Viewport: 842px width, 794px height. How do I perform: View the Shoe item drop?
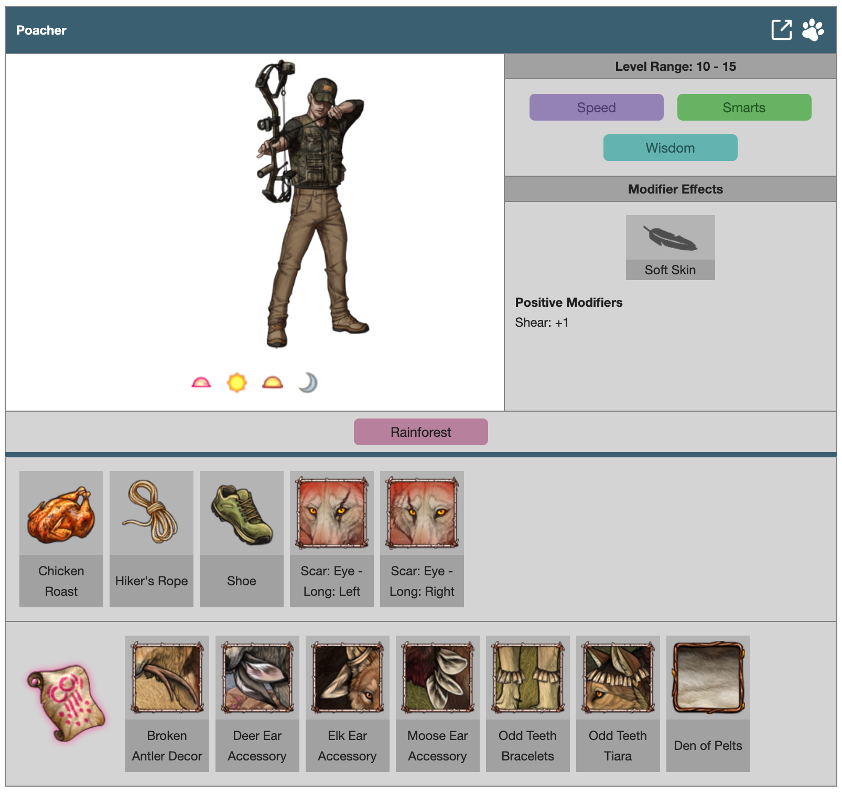click(x=242, y=539)
